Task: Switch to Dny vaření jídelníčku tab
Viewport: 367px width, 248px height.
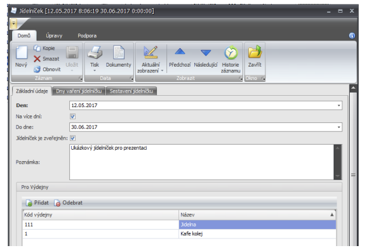Action: click(x=79, y=91)
